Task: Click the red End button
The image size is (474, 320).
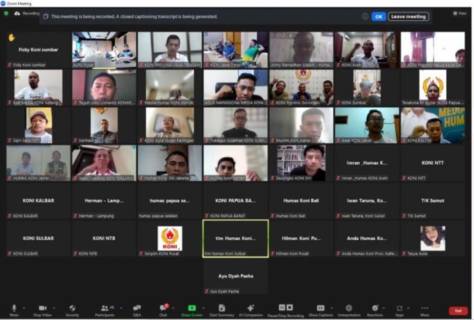Action: pyautogui.click(x=458, y=311)
